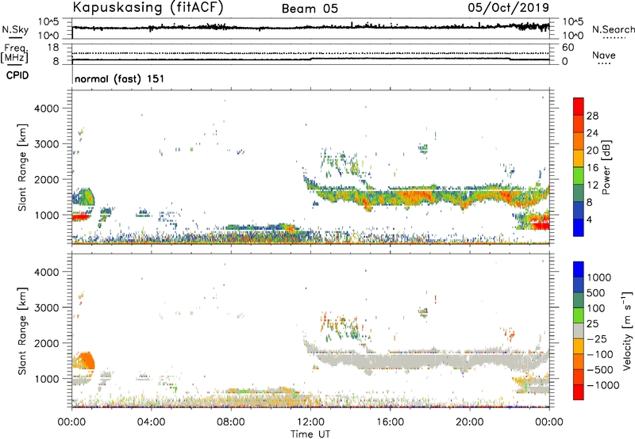635x439 pixels.
Task: Click the title text "Kapuskasing (fitACF)"
Action: [148, 7]
